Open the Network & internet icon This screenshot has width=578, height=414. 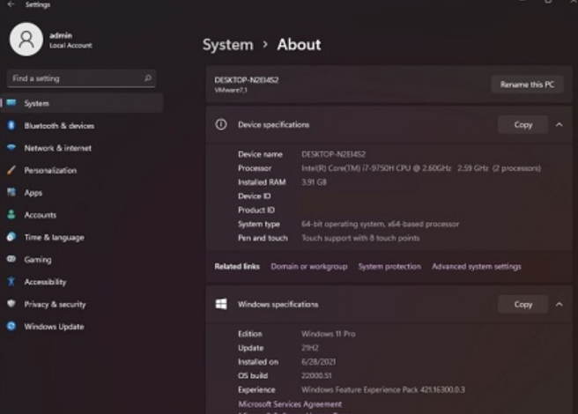point(11,148)
